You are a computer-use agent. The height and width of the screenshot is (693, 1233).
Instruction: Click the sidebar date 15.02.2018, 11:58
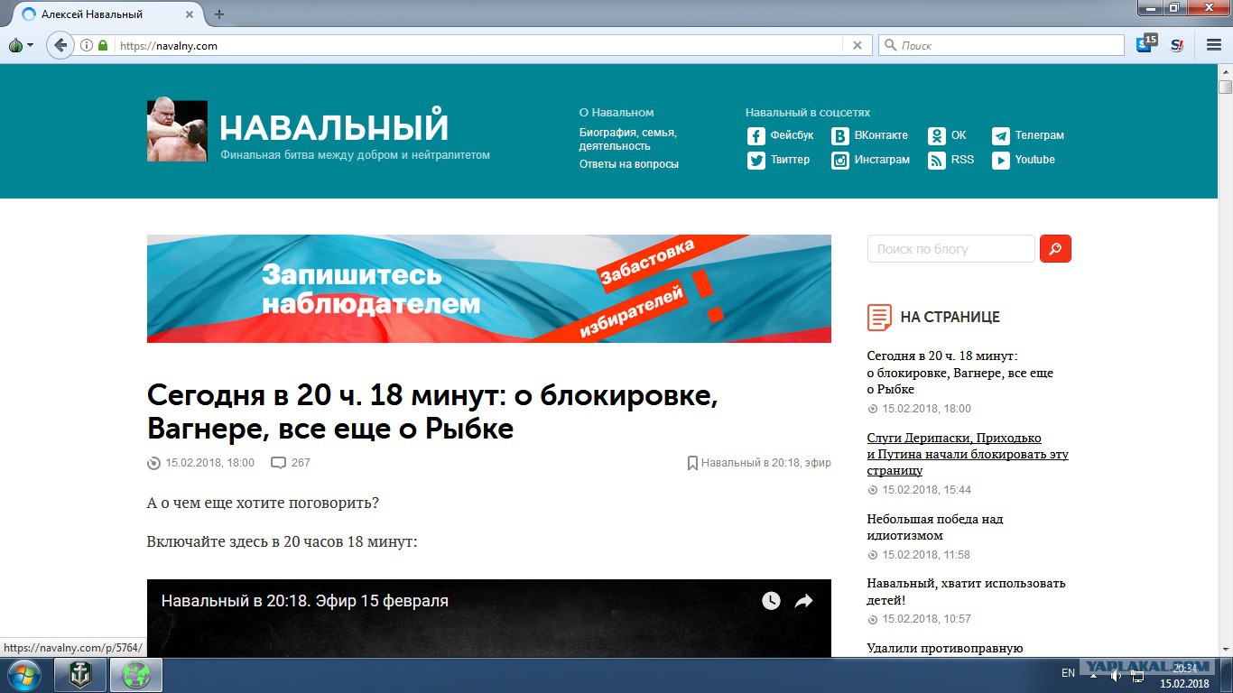(x=926, y=555)
